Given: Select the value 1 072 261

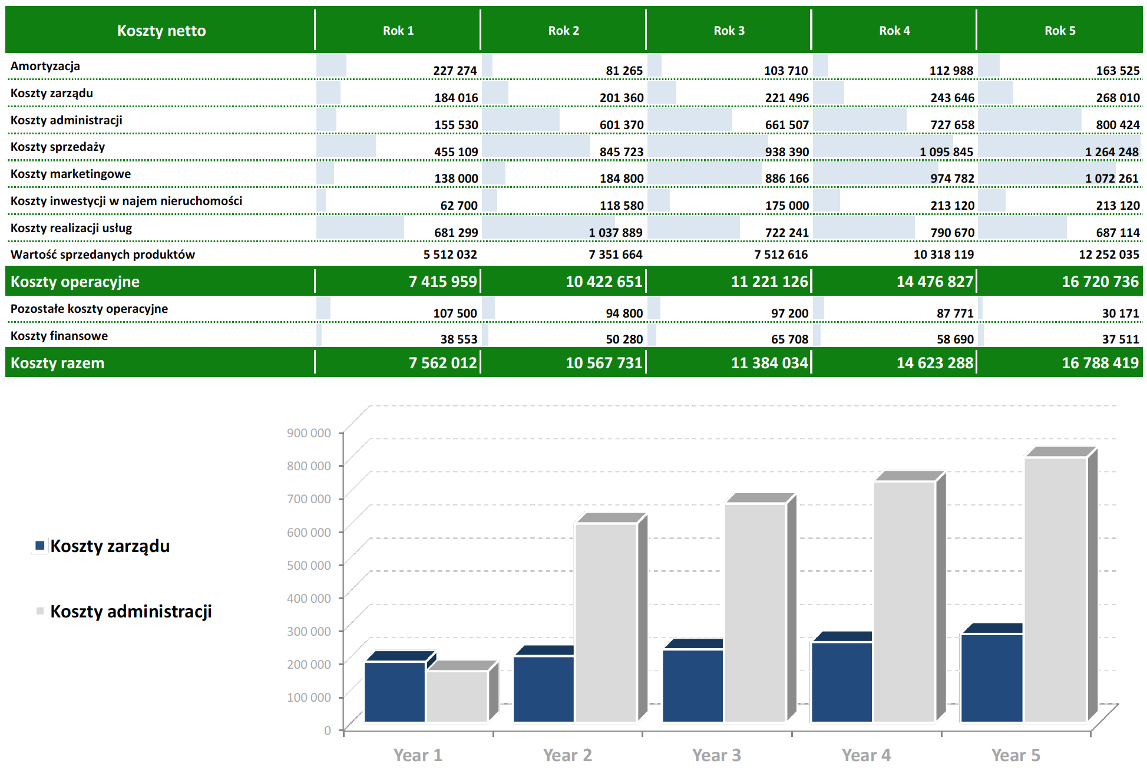Looking at the screenshot, I should click(x=1112, y=179).
